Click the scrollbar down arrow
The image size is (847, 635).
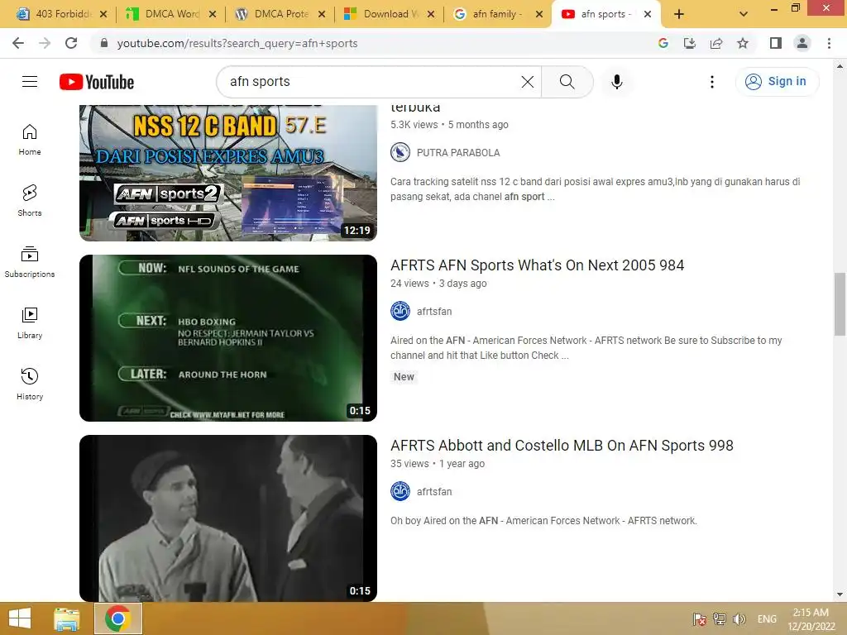(x=840, y=594)
